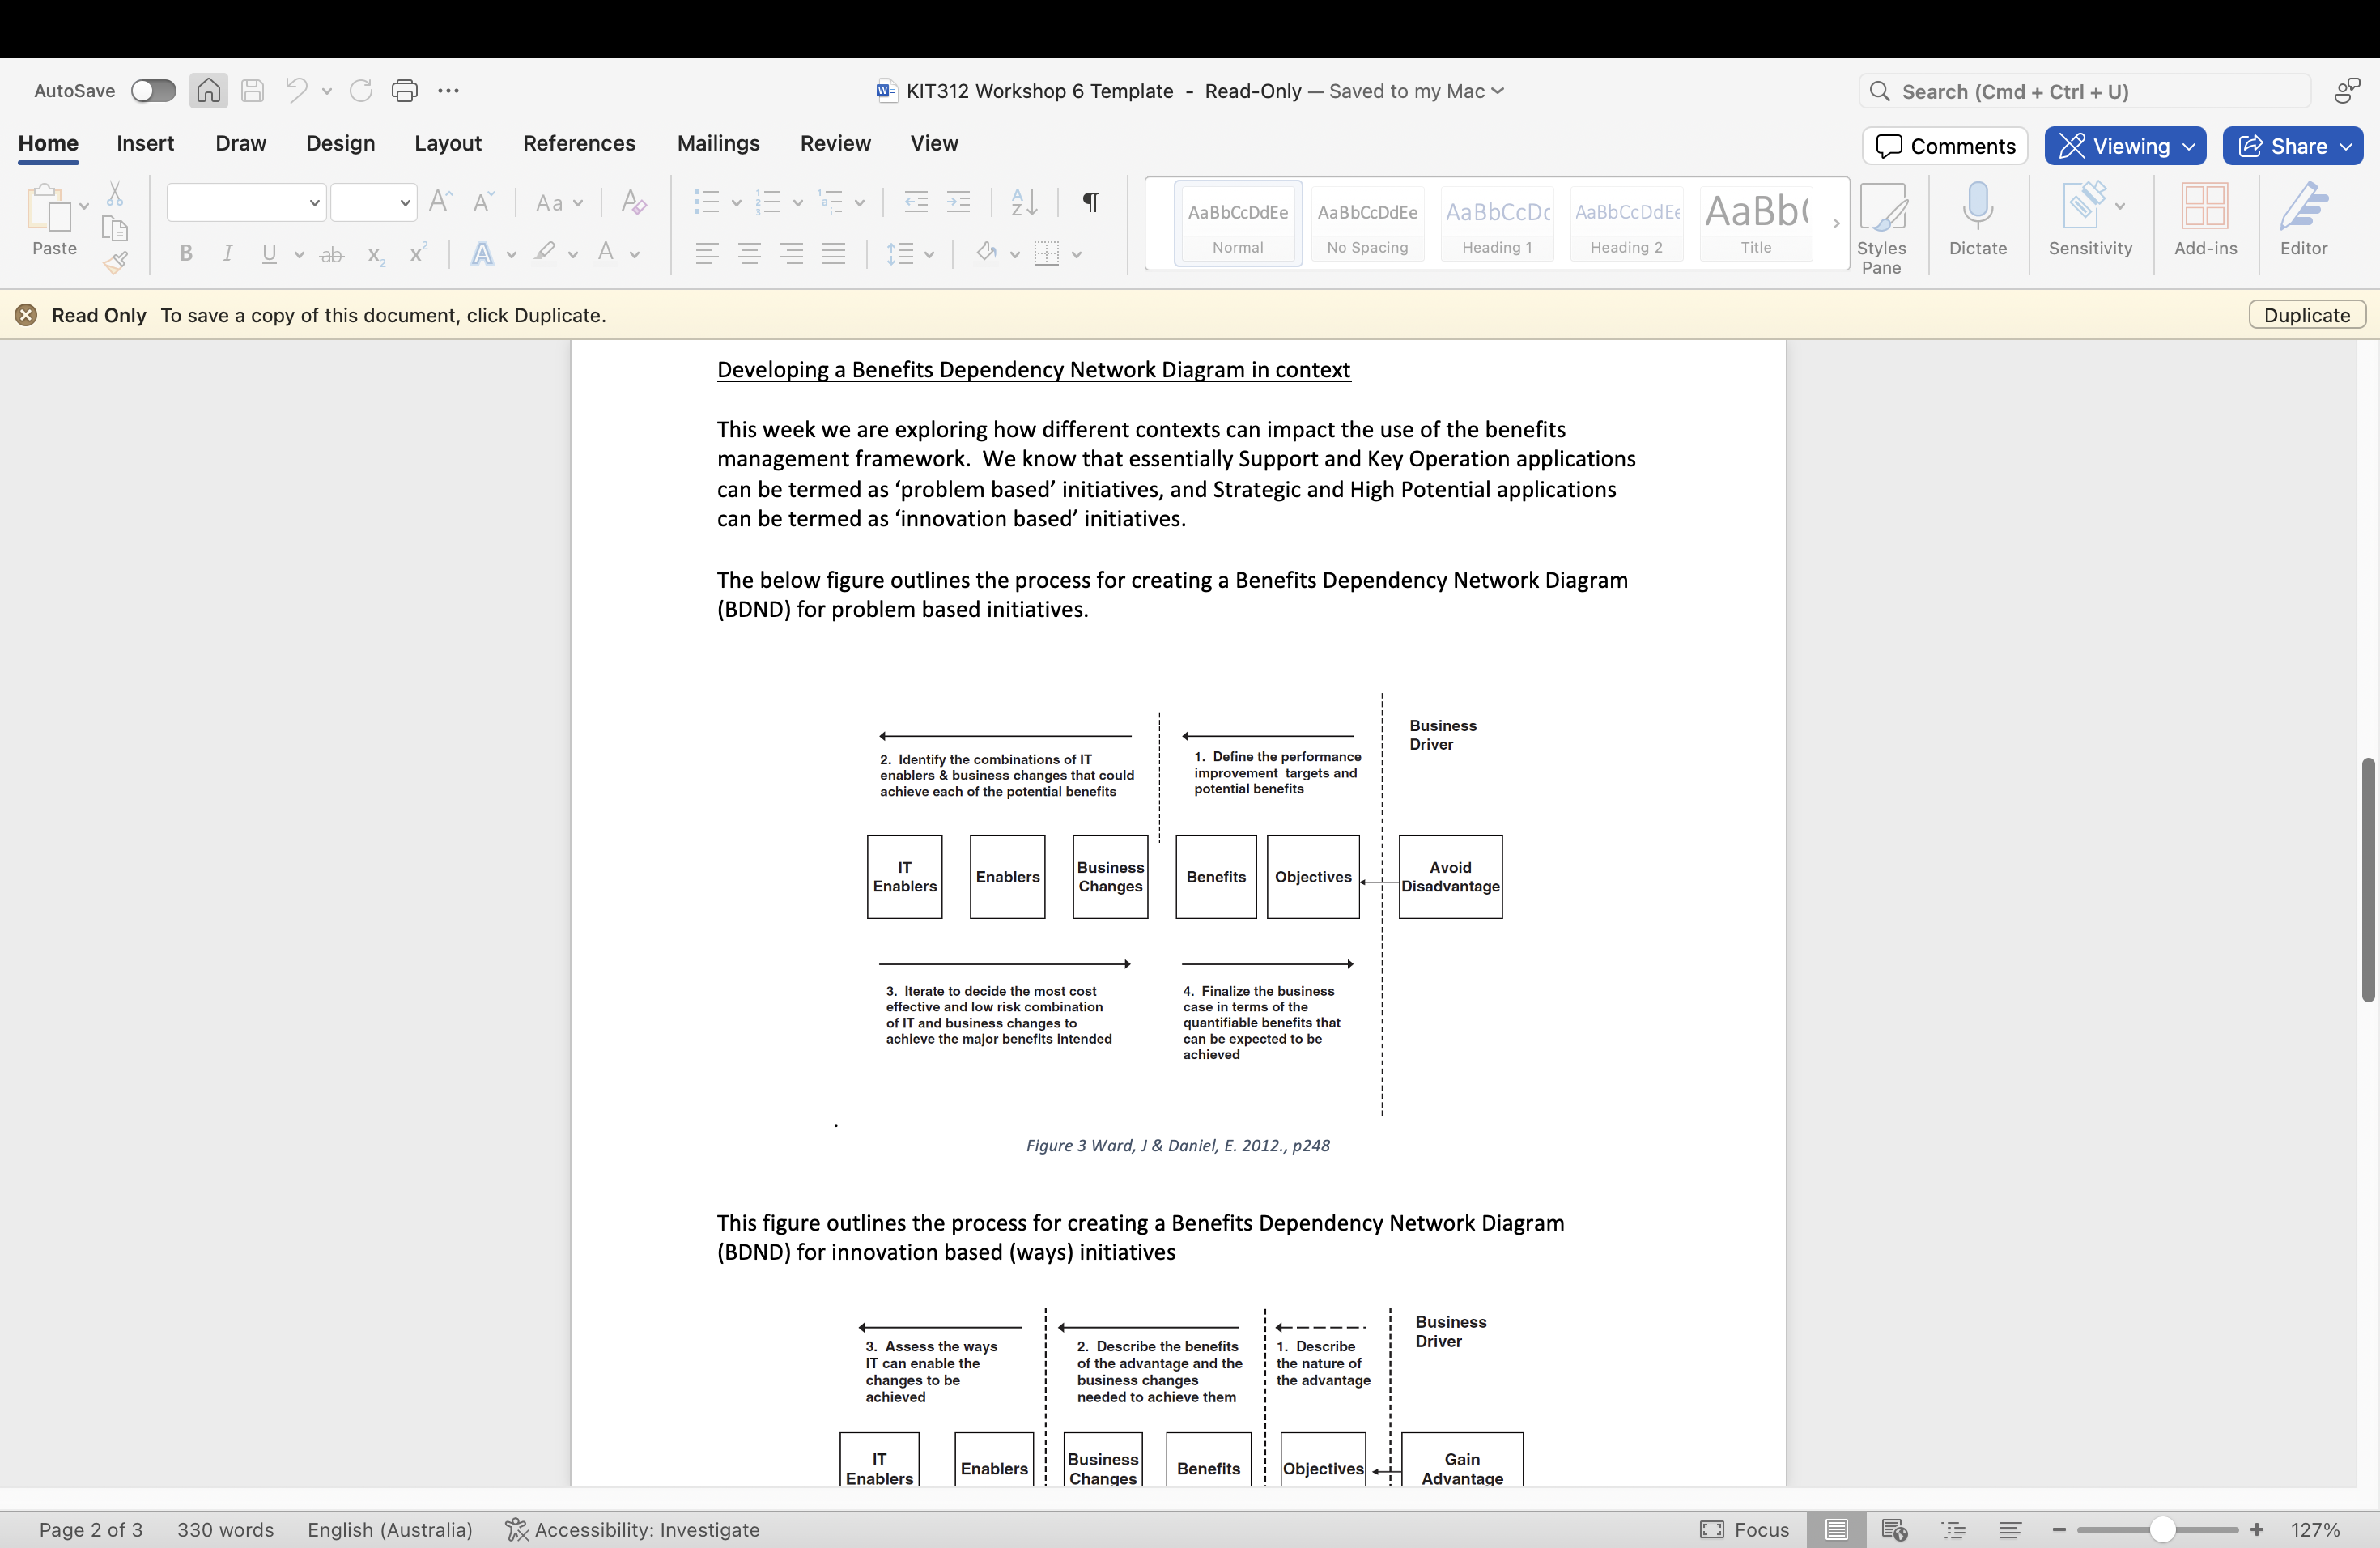This screenshot has width=2380, height=1548.
Task: Open the Comments panel
Action: point(1944,146)
